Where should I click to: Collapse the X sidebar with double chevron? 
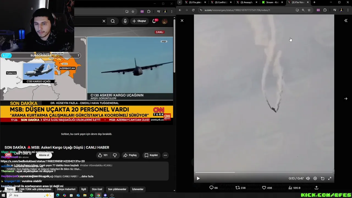[346, 21]
